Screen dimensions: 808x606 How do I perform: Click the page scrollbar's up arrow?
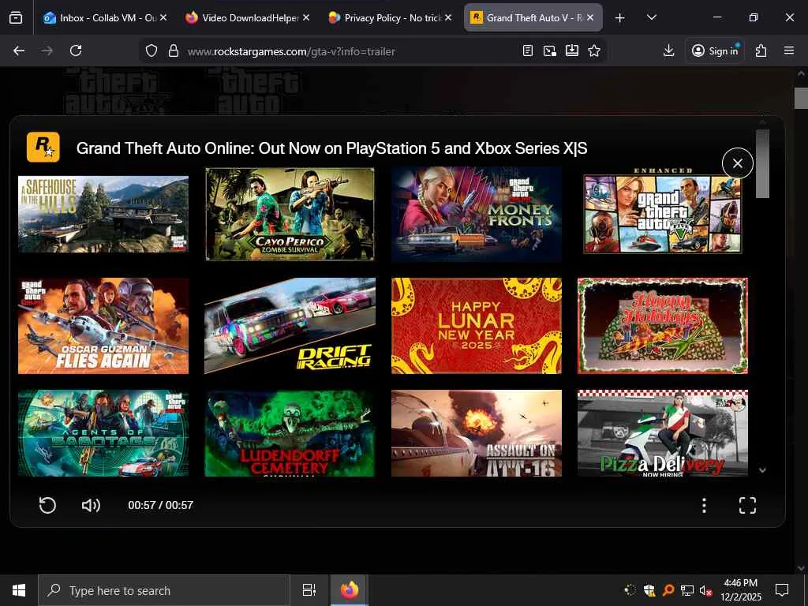(801, 73)
